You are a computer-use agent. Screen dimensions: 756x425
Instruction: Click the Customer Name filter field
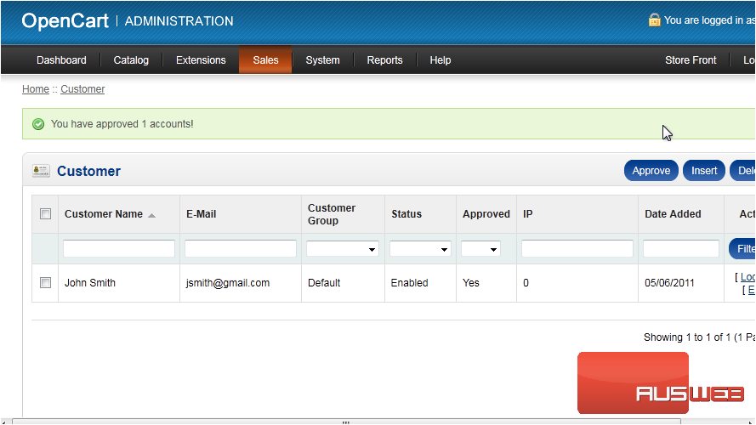pos(119,249)
